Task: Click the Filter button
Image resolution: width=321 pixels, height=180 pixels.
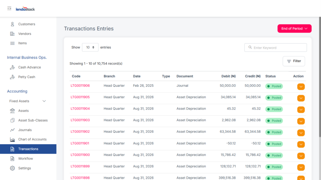Action: [x=294, y=61]
